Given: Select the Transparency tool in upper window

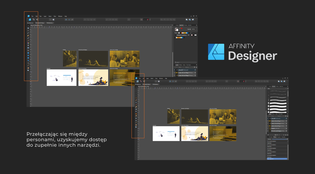Looking at the screenshot, I should click(x=28, y=45).
